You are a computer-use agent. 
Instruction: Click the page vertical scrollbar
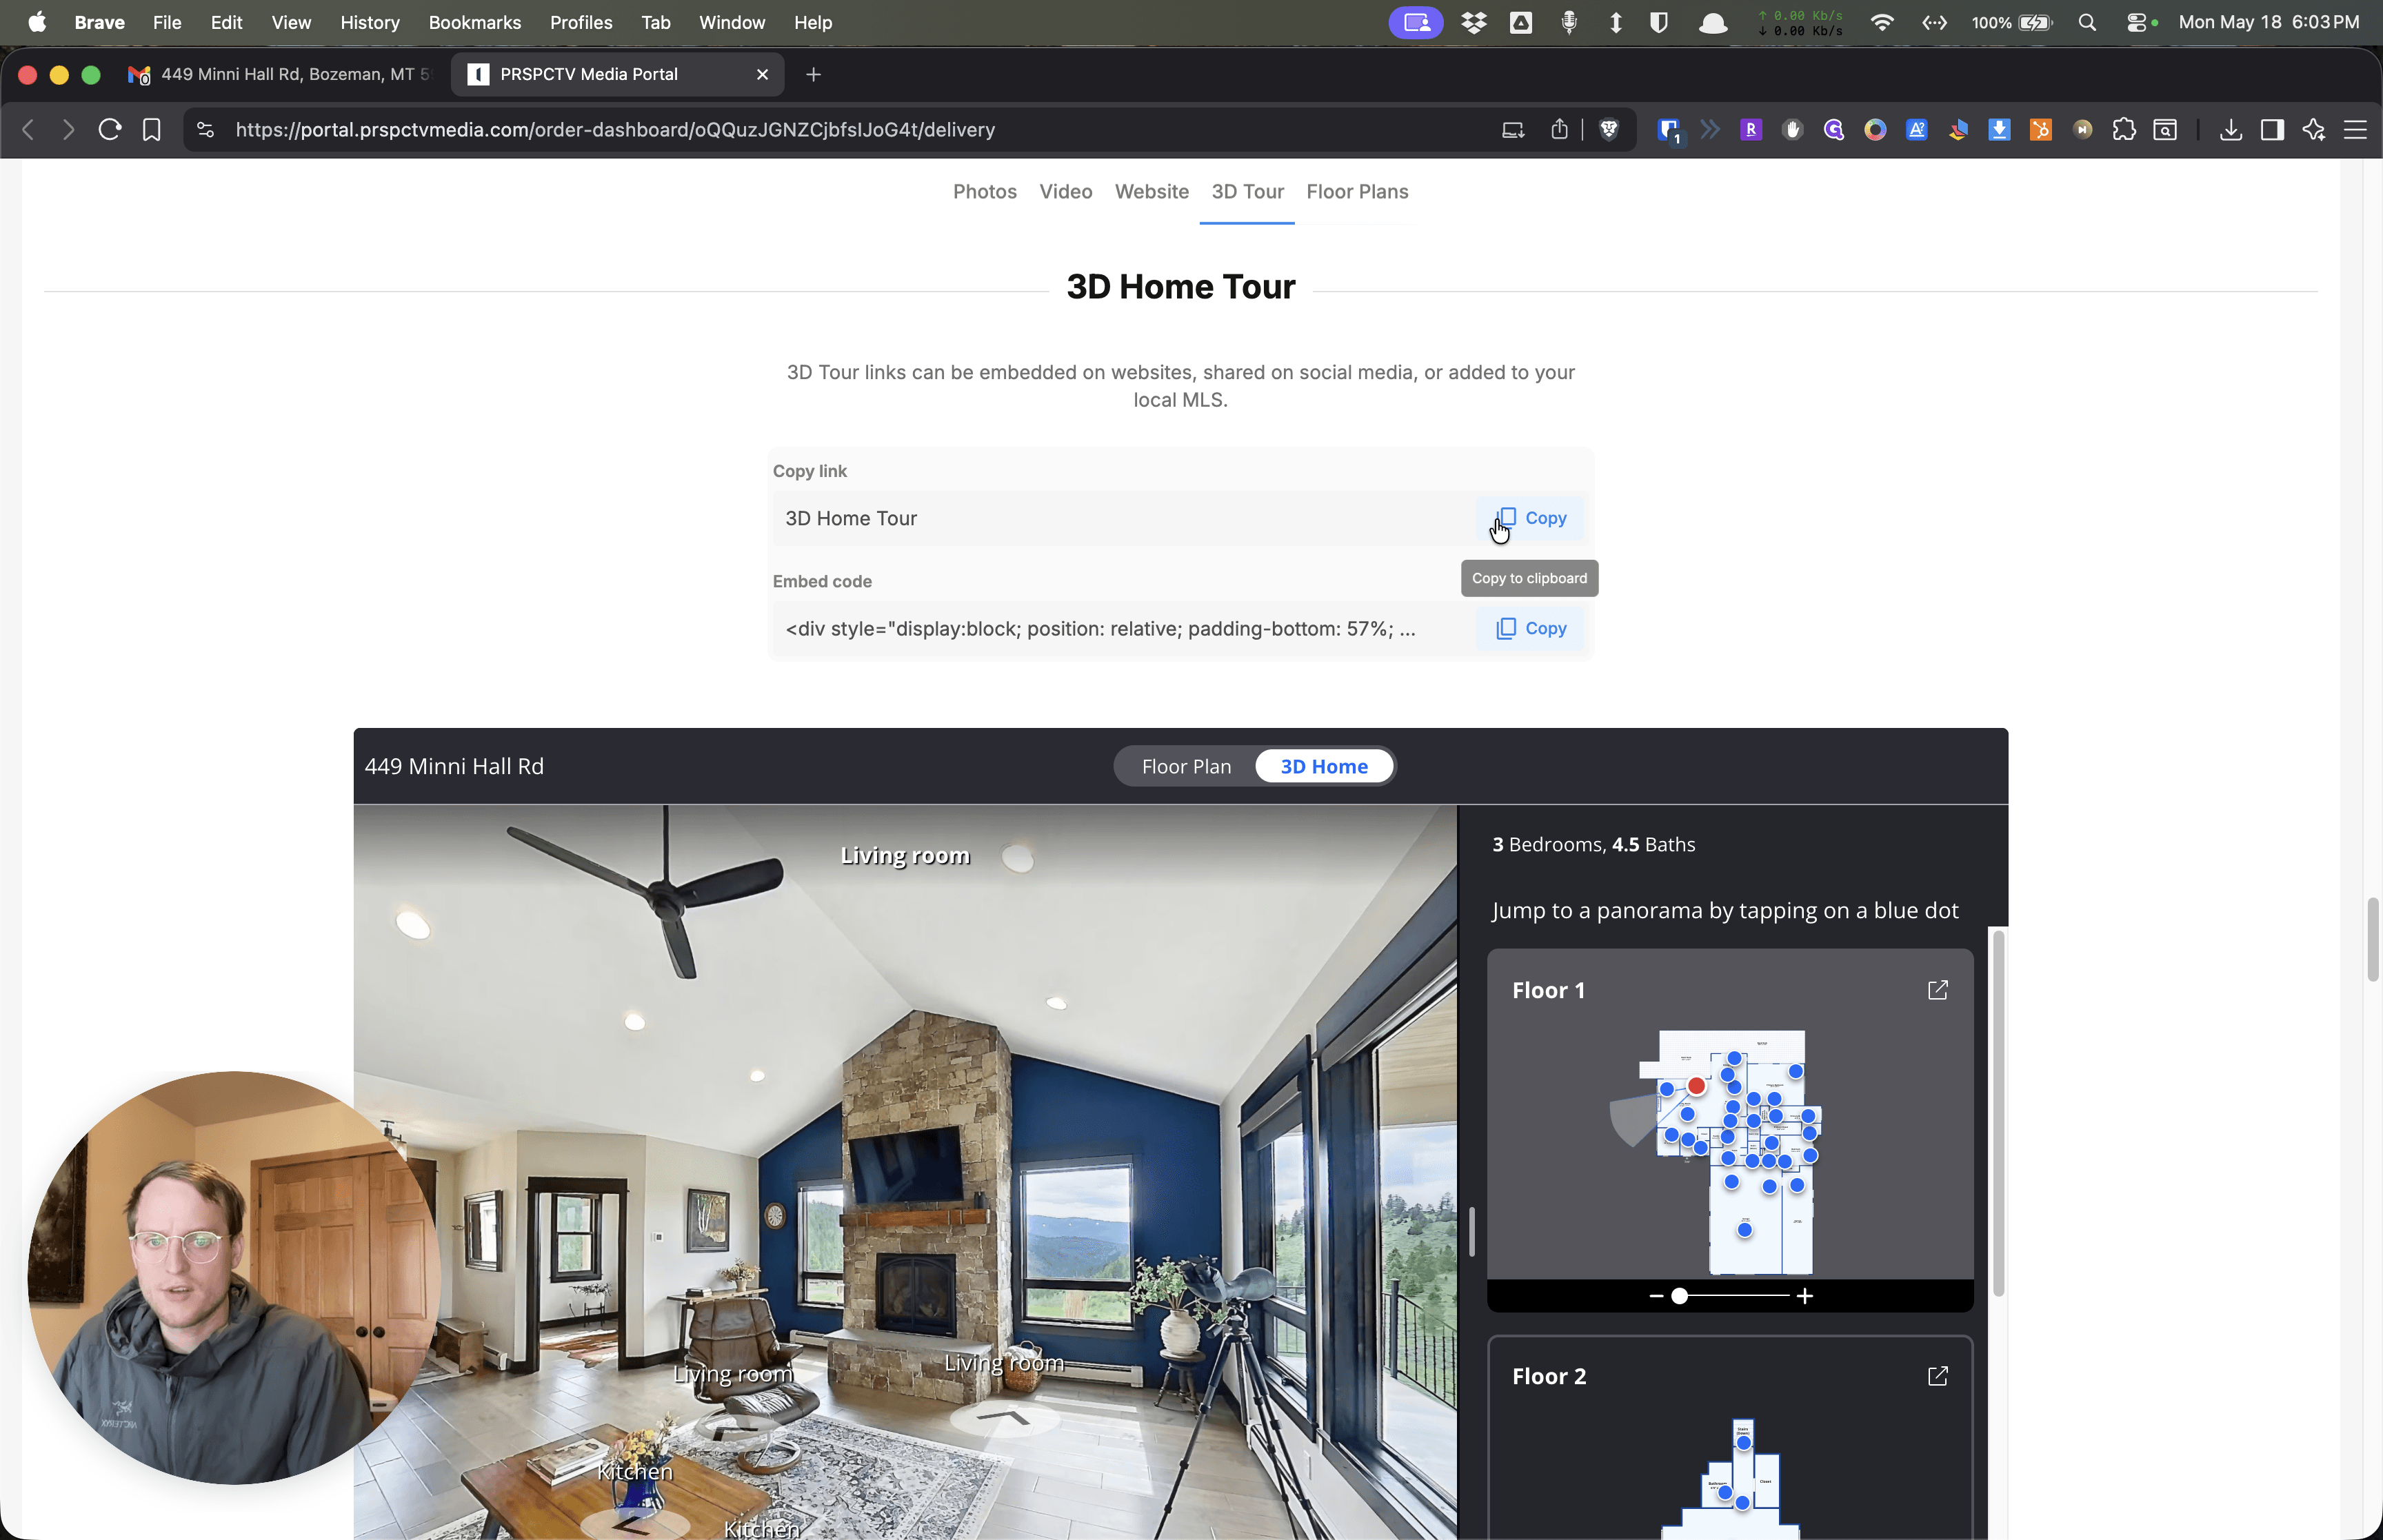2372,940
